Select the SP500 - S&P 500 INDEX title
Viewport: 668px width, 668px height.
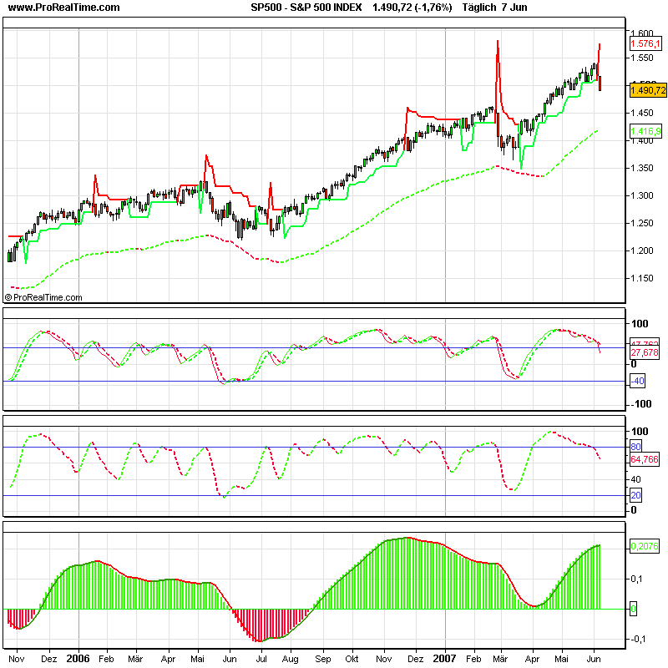point(306,8)
